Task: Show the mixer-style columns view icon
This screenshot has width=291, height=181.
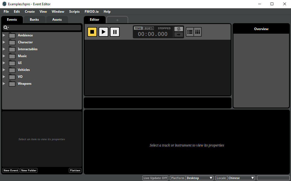Action: click(x=198, y=32)
